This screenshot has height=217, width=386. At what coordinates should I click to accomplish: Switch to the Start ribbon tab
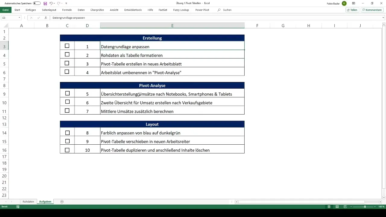17,10
